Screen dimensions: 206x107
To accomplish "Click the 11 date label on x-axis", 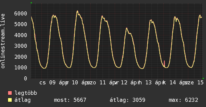I will point(102,83).
